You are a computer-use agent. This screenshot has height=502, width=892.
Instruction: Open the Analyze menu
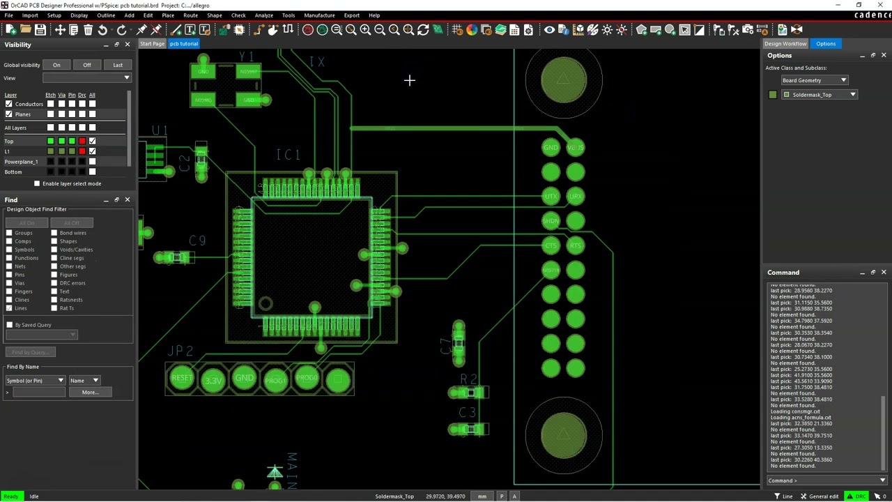[x=263, y=15]
